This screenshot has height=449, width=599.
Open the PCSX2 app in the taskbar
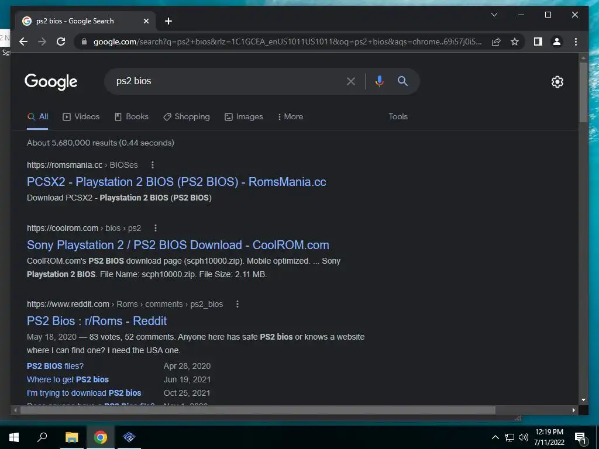click(x=129, y=437)
